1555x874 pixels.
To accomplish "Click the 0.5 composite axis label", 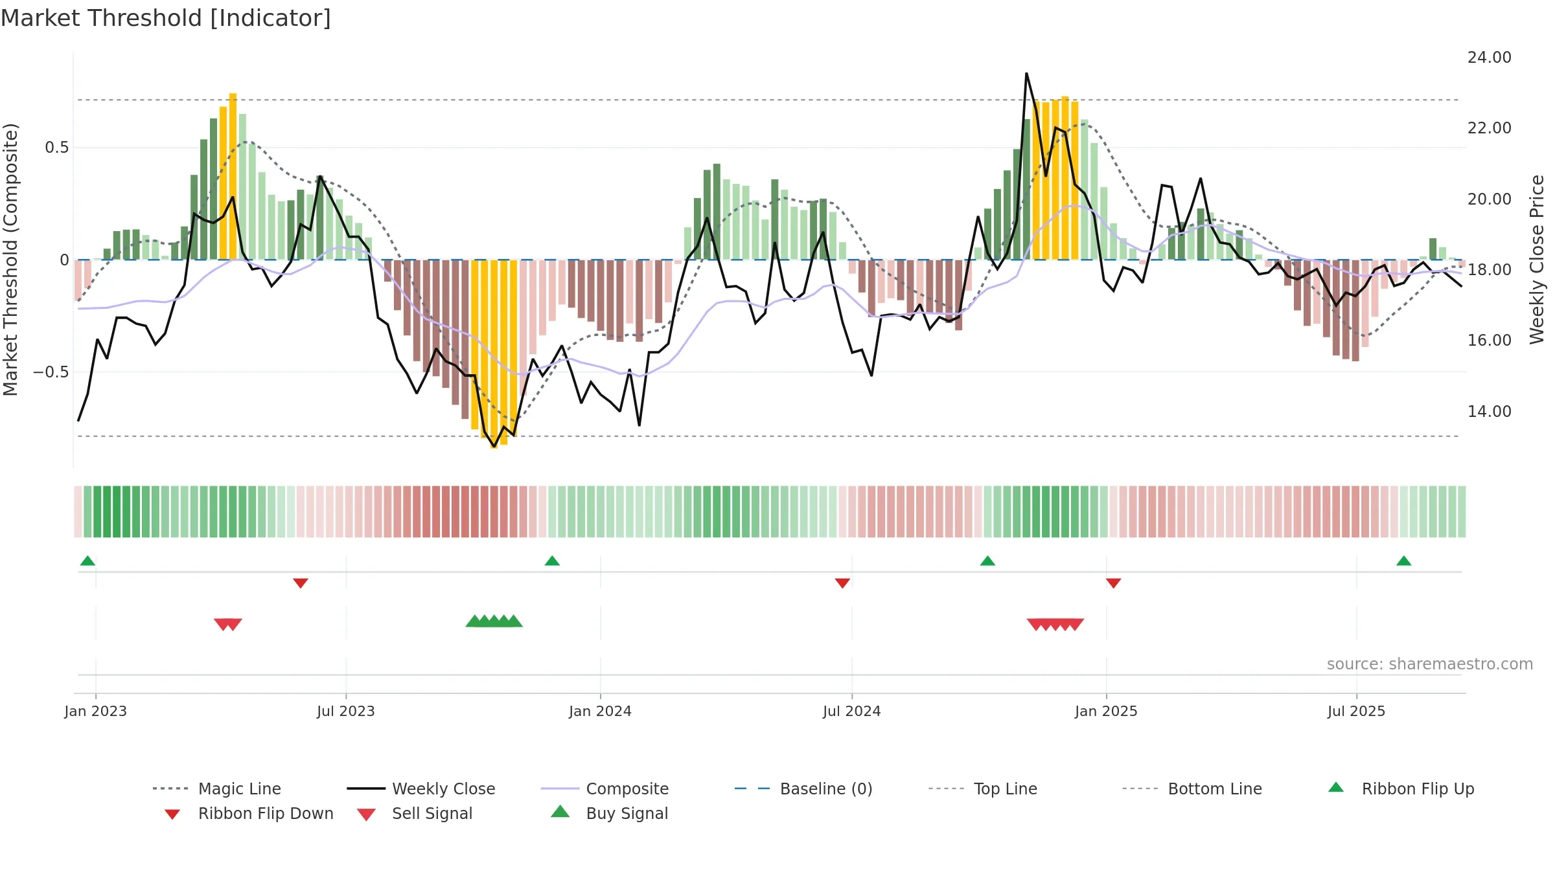I will click(x=57, y=148).
